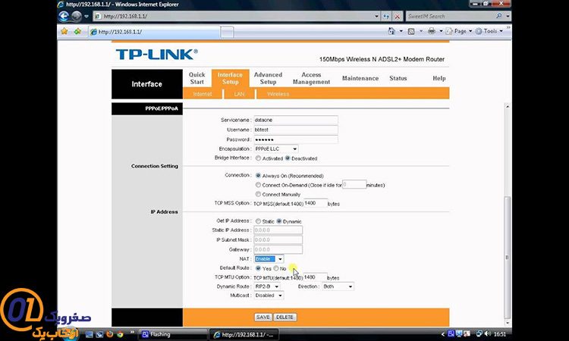This screenshot has height=341, width=569.
Task: Select Connect On-Demand radio button
Action: [258, 185]
